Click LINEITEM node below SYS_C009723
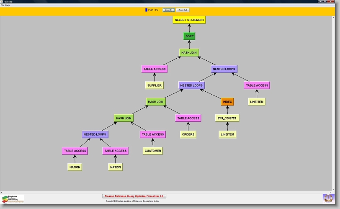 (x=227, y=134)
